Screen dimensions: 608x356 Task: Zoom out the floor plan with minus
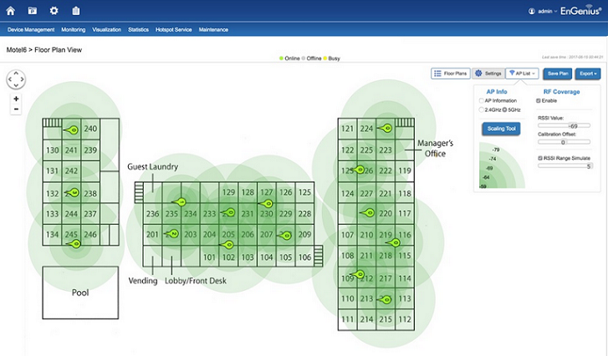16,109
